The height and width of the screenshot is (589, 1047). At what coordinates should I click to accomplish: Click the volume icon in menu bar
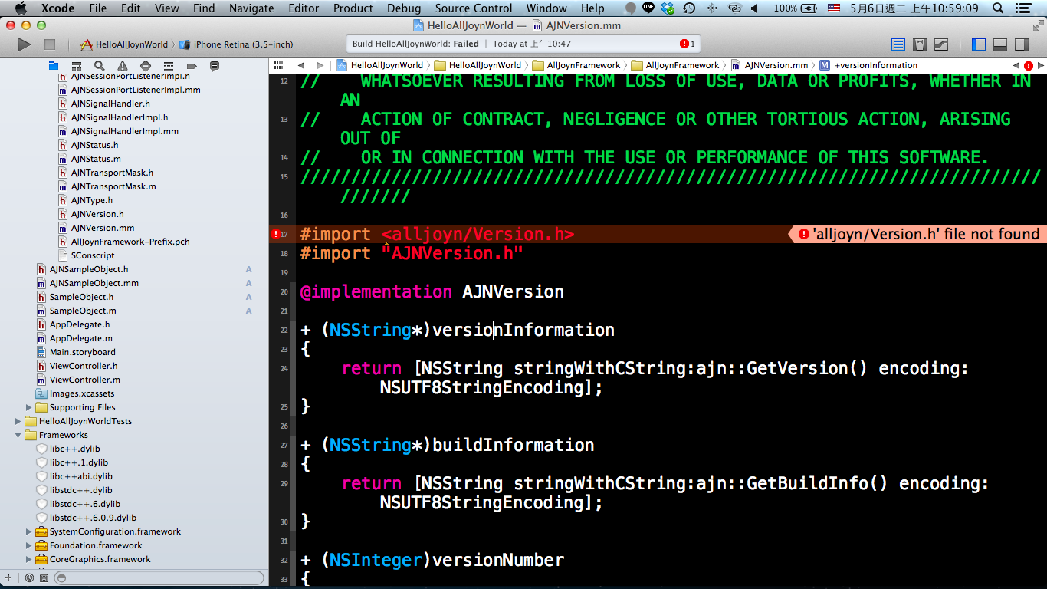point(756,8)
